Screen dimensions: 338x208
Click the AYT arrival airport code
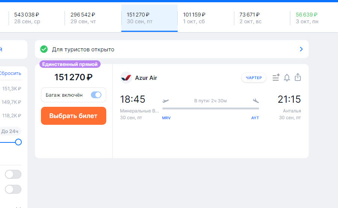click(x=255, y=118)
